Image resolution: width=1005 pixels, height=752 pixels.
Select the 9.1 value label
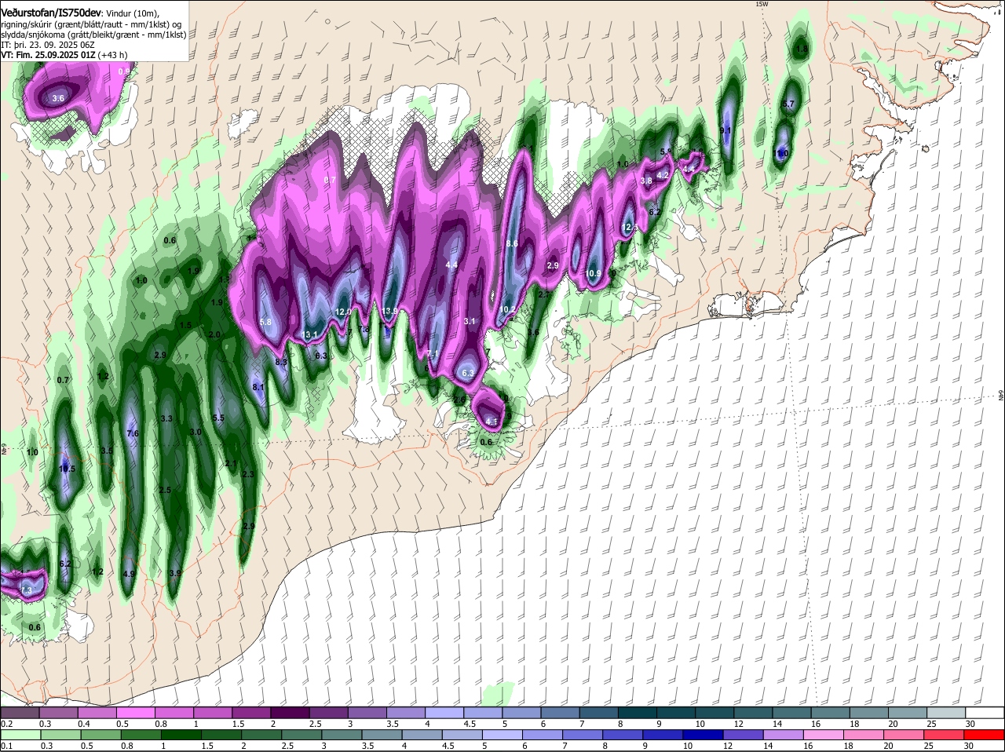(x=725, y=131)
